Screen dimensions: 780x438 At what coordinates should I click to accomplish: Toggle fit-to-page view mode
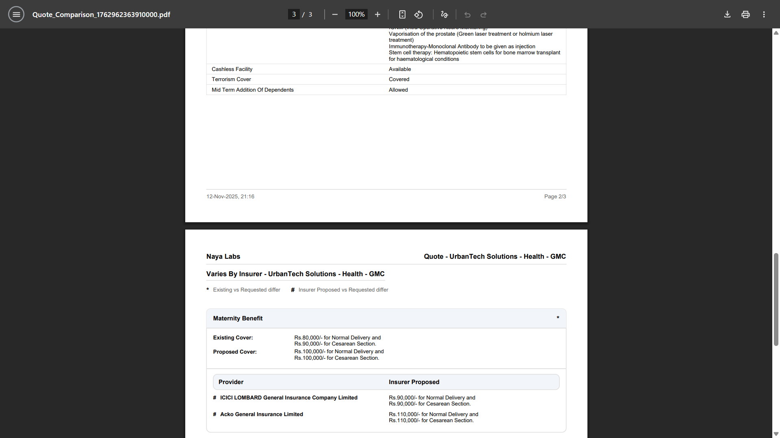[x=402, y=14]
